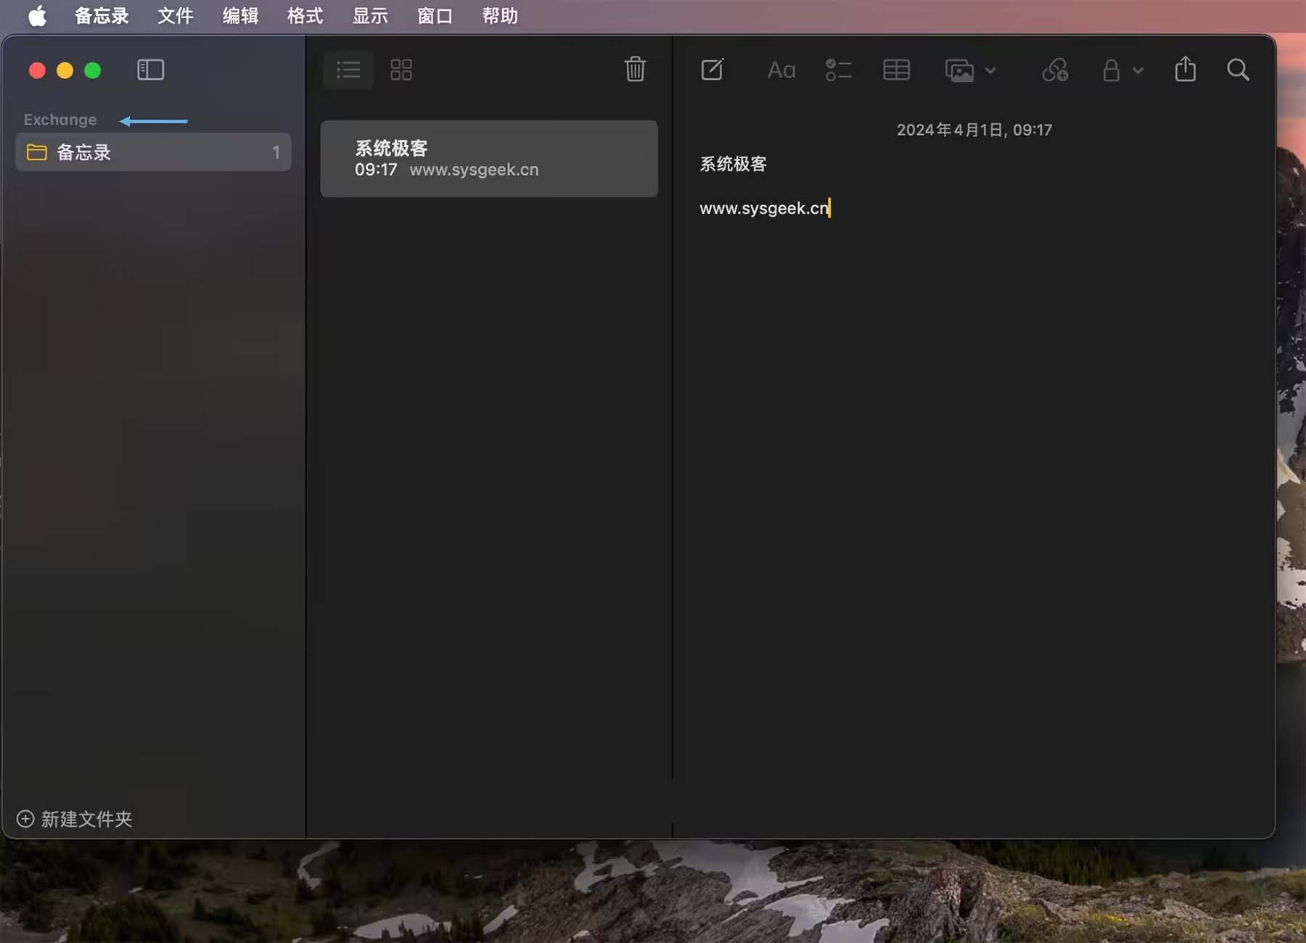The height and width of the screenshot is (943, 1306).
Task: Toggle the sidebar visibility button
Action: pyautogui.click(x=150, y=70)
